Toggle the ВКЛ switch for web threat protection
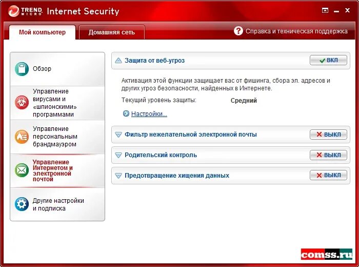Image resolution: width=359 pixels, height=267 pixels. click(x=328, y=60)
